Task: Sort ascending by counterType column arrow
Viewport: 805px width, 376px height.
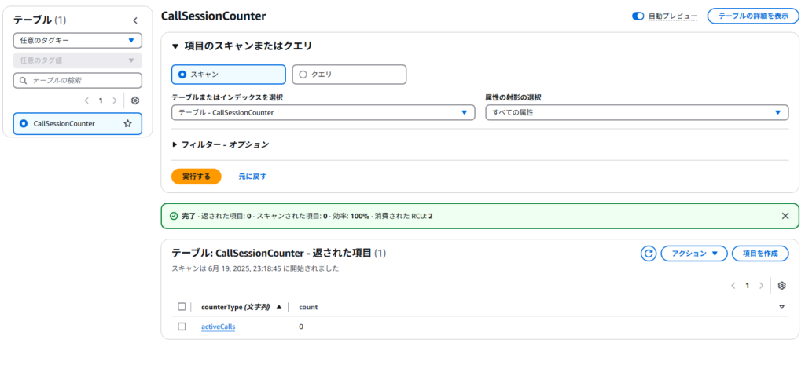Action: pos(278,307)
